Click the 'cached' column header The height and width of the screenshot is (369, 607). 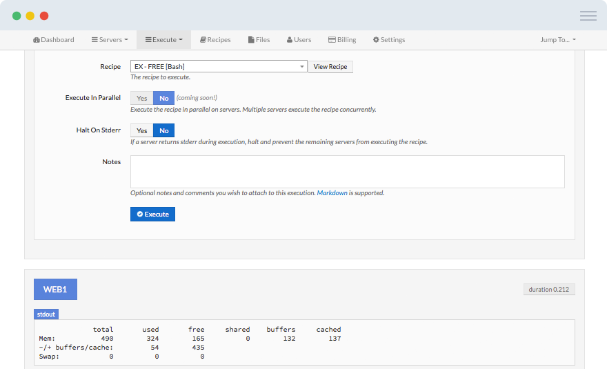point(328,330)
